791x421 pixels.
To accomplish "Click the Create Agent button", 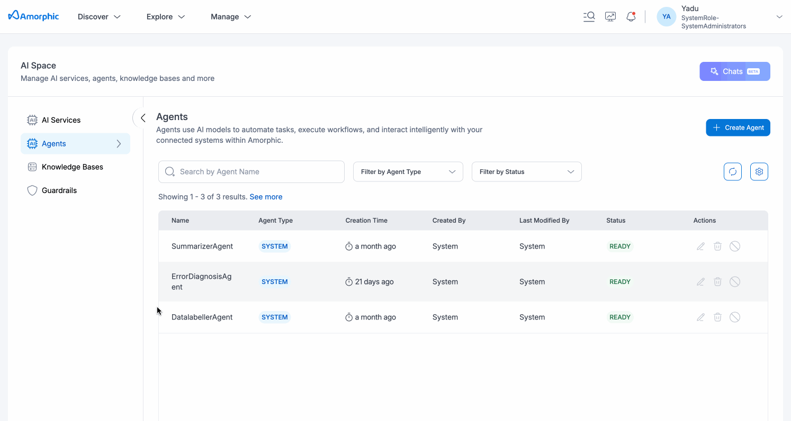I will pos(738,127).
